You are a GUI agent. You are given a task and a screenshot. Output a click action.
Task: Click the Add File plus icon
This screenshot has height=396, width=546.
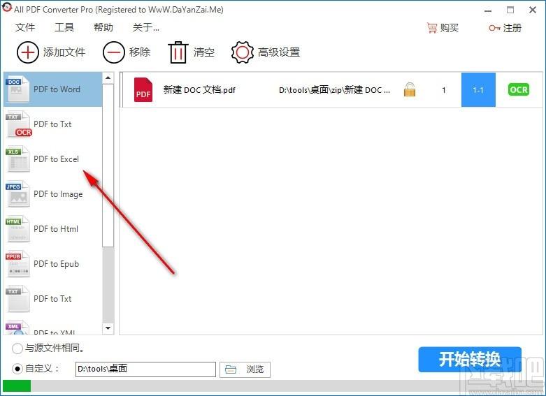[x=28, y=52]
